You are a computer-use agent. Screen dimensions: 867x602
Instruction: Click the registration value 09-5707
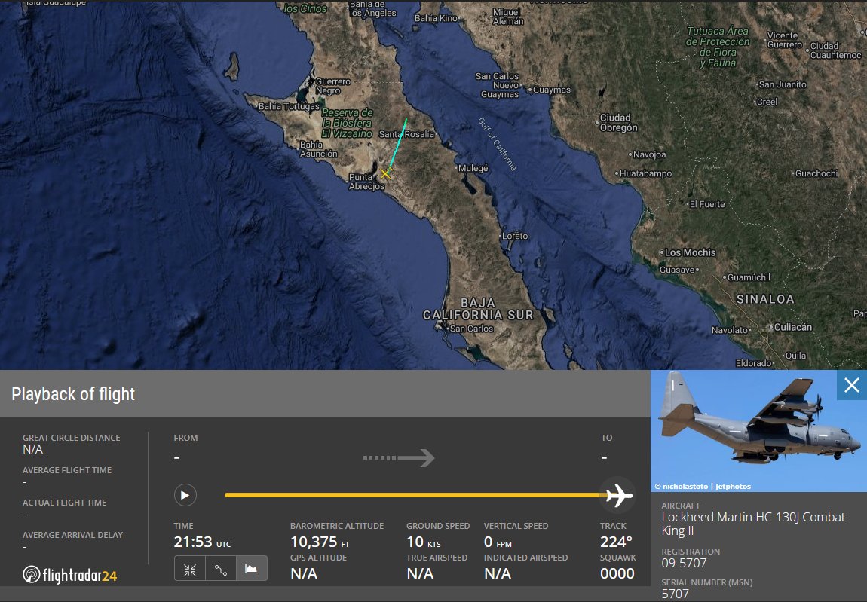point(684,564)
